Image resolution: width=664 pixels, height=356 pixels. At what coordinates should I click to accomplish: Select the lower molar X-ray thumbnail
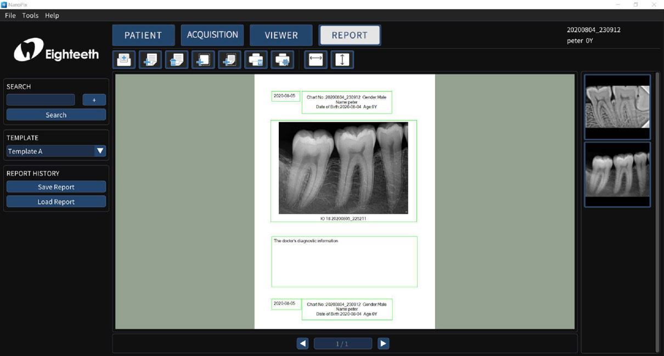point(617,174)
